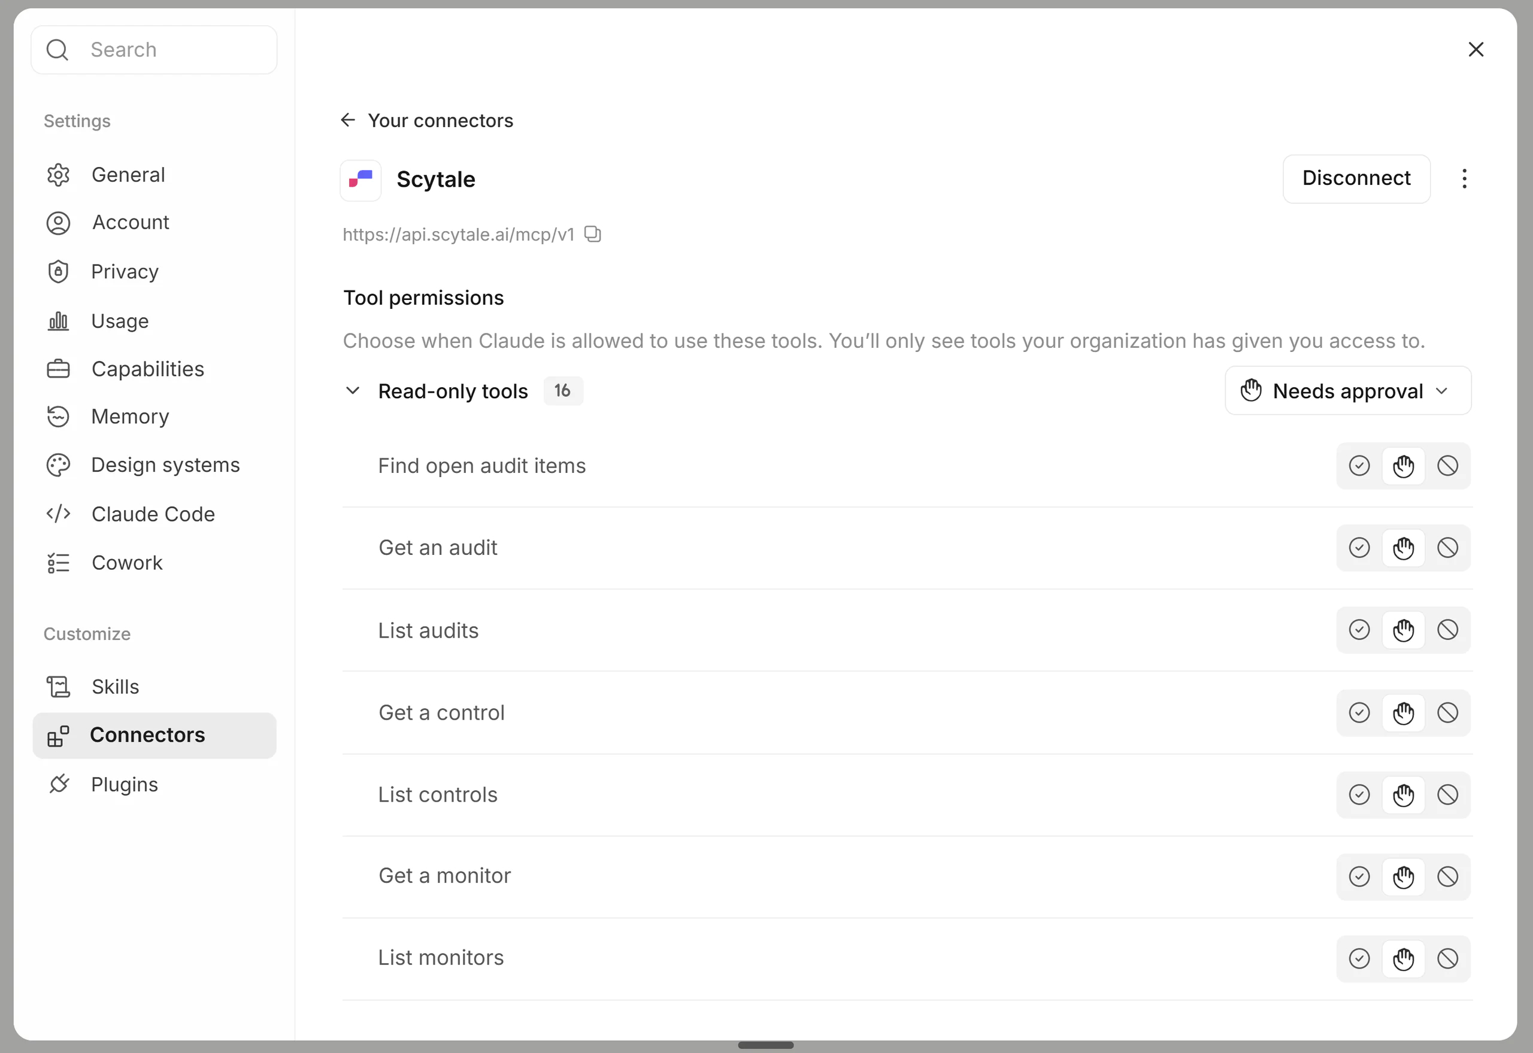1533x1053 pixels.
Task: Open the Needs approval dropdown
Action: [1348, 390]
